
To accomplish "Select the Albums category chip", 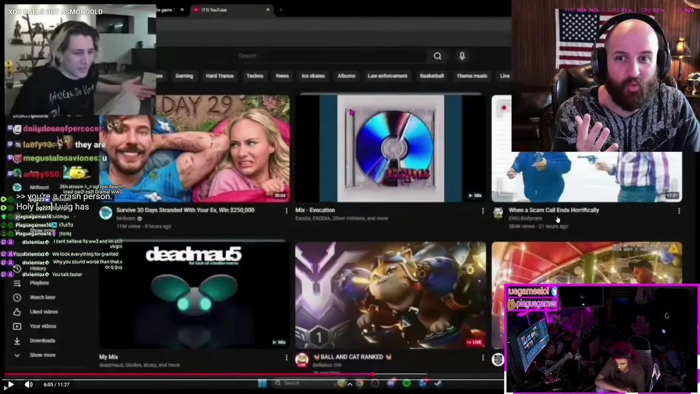I will tap(346, 76).
